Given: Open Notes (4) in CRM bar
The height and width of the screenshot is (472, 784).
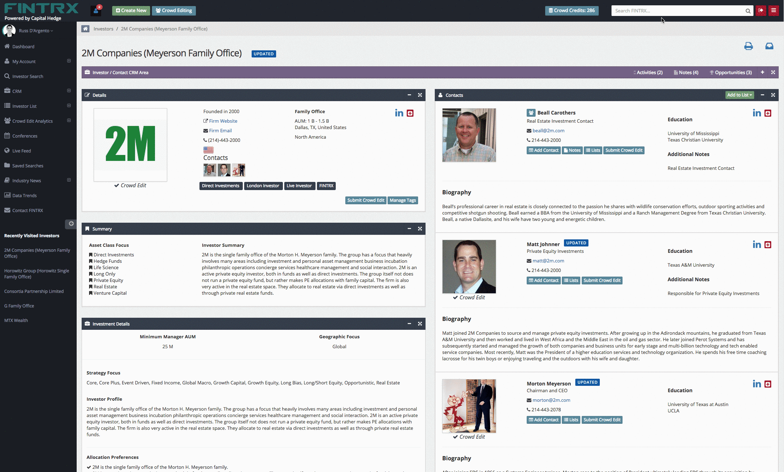Looking at the screenshot, I should 686,72.
